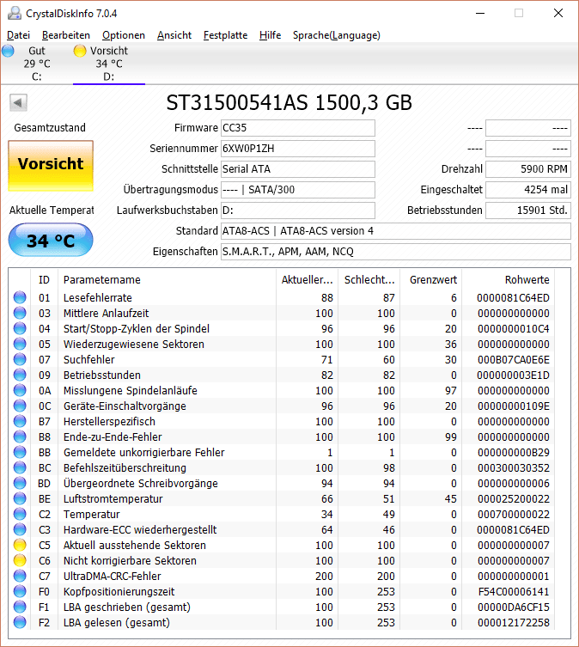Select the Suchfehler parameter name

[88, 360]
